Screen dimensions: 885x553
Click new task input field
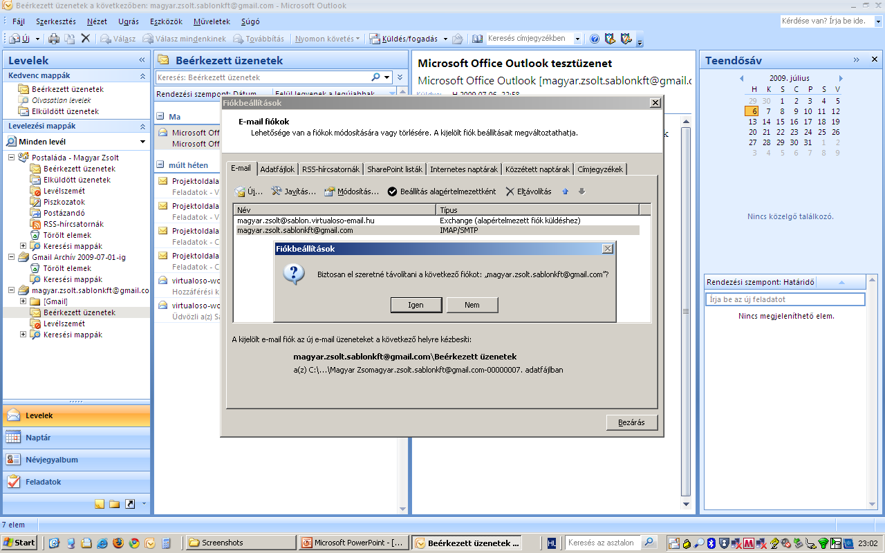tap(785, 299)
